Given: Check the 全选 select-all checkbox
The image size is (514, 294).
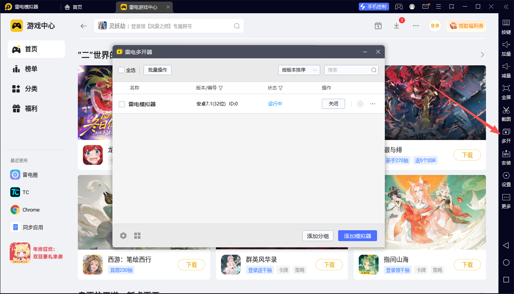Looking at the screenshot, I should tap(121, 70).
